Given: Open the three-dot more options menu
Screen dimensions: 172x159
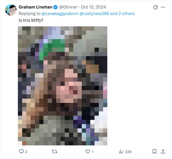Looking at the screenshot, I should click(163, 7).
